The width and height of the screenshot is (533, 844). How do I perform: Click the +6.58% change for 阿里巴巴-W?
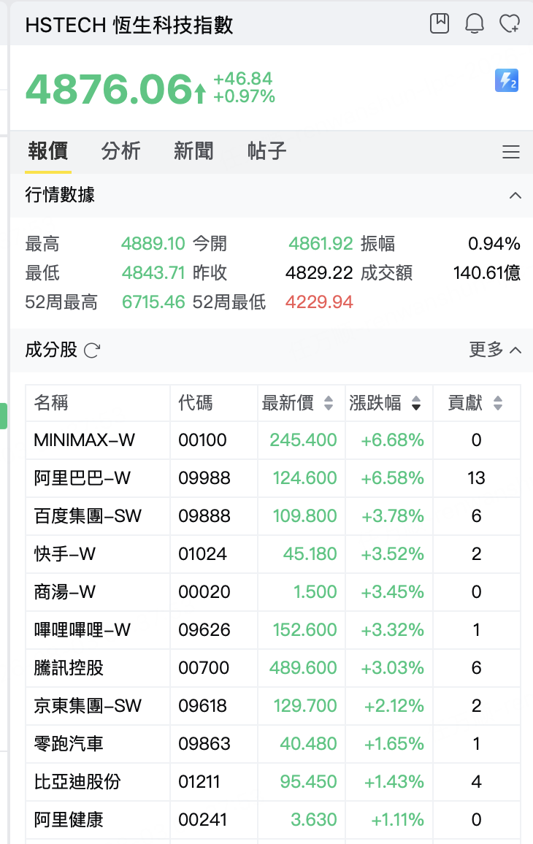coord(393,478)
